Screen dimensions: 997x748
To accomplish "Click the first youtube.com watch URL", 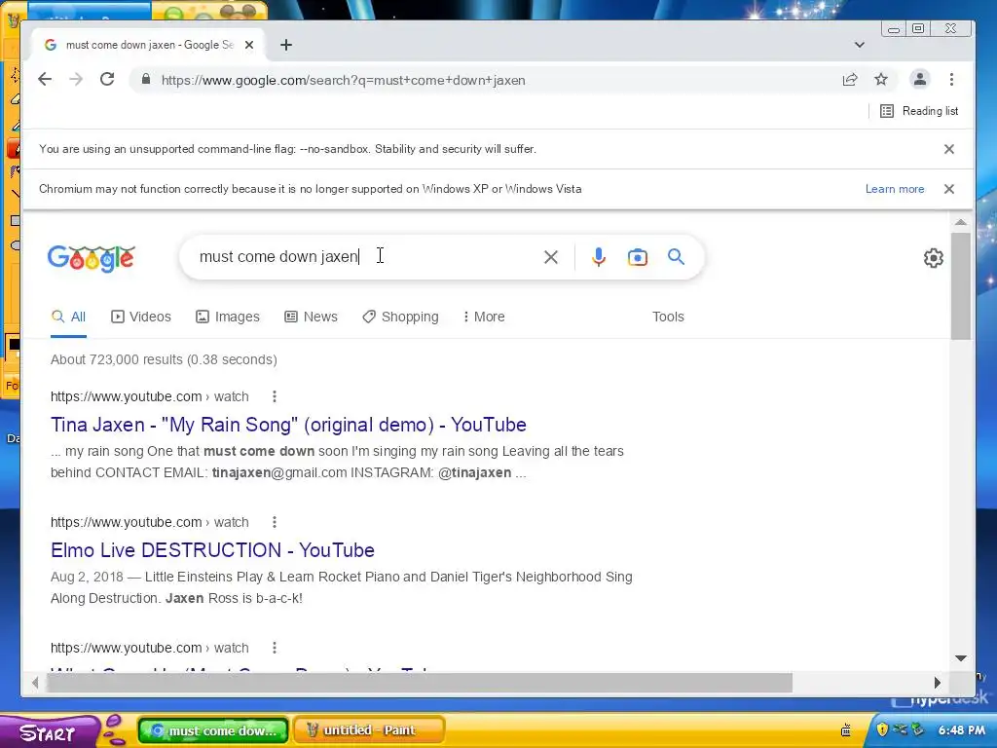I will pos(149,397).
